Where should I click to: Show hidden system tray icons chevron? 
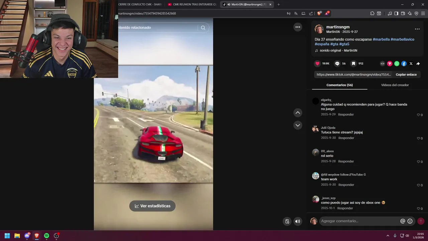coord(388,236)
